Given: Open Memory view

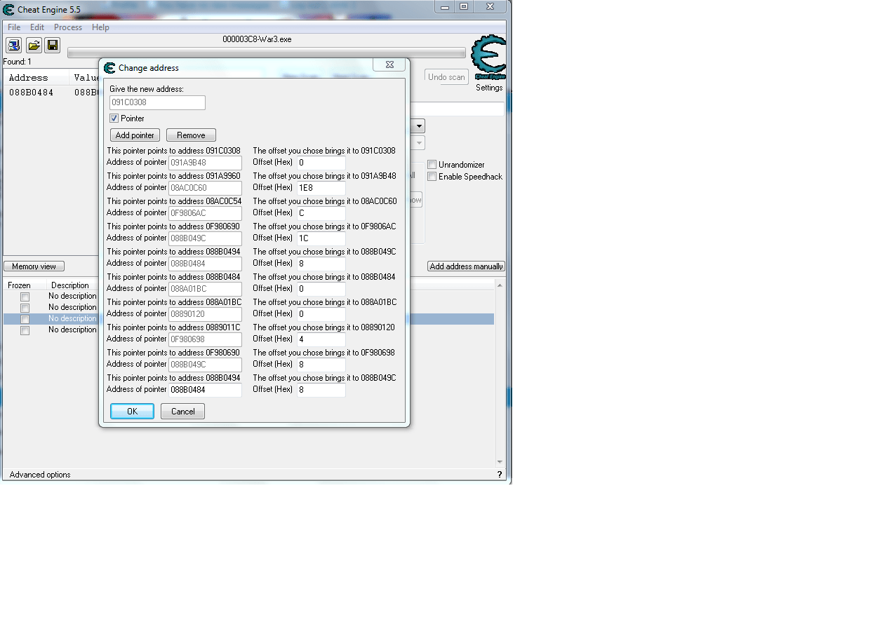Looking at the screenshot, I should click(x=34, y=266).
